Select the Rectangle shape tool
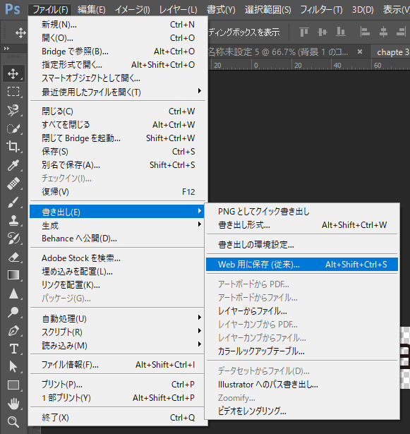 (13, 385)
